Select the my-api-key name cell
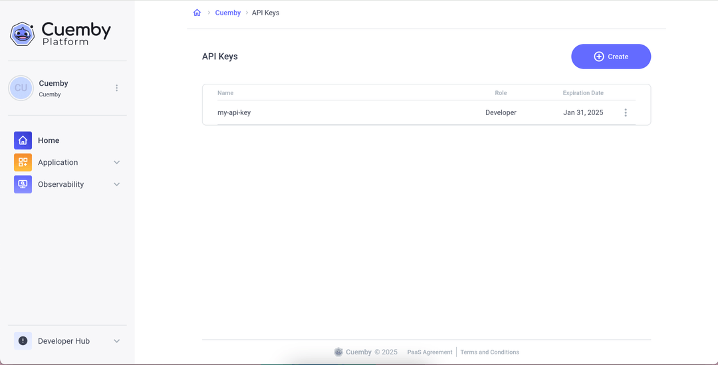The image size is (718, 365). (234, 112)
